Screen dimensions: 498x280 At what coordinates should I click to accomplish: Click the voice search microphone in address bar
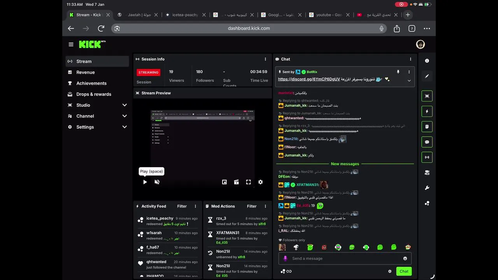381,28
